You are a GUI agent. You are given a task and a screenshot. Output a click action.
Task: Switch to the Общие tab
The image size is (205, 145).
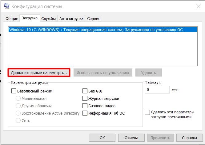click(12, 18)
